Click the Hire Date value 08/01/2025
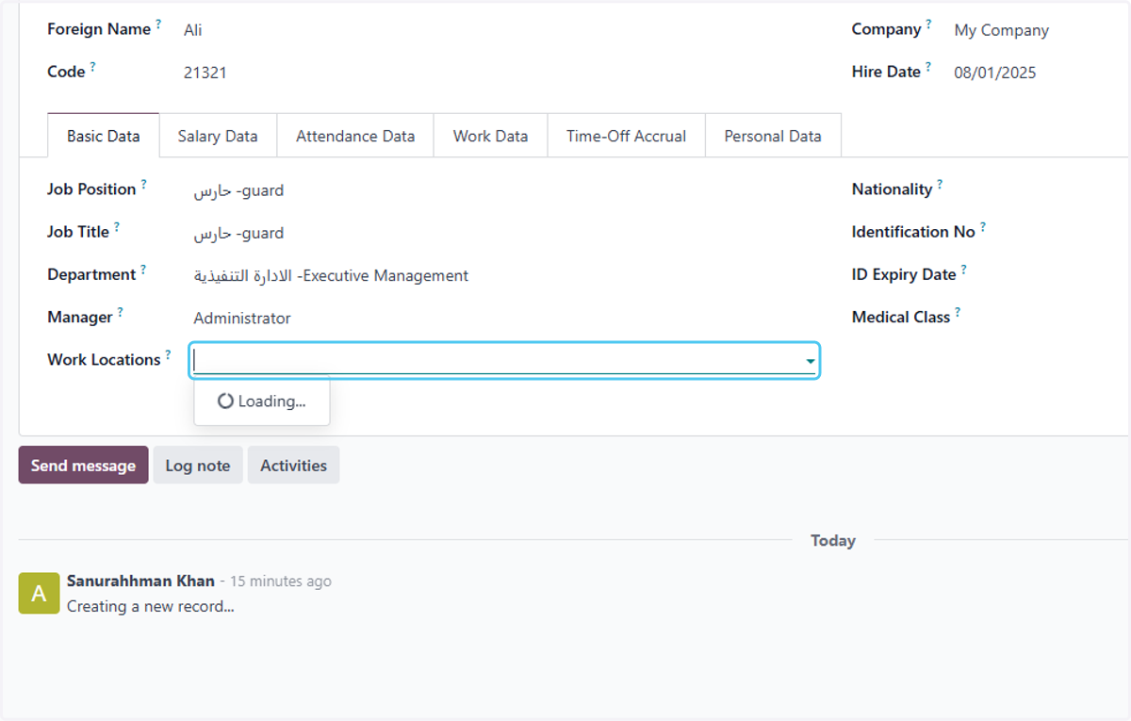The image size is (1131, 721). point(995,73)
